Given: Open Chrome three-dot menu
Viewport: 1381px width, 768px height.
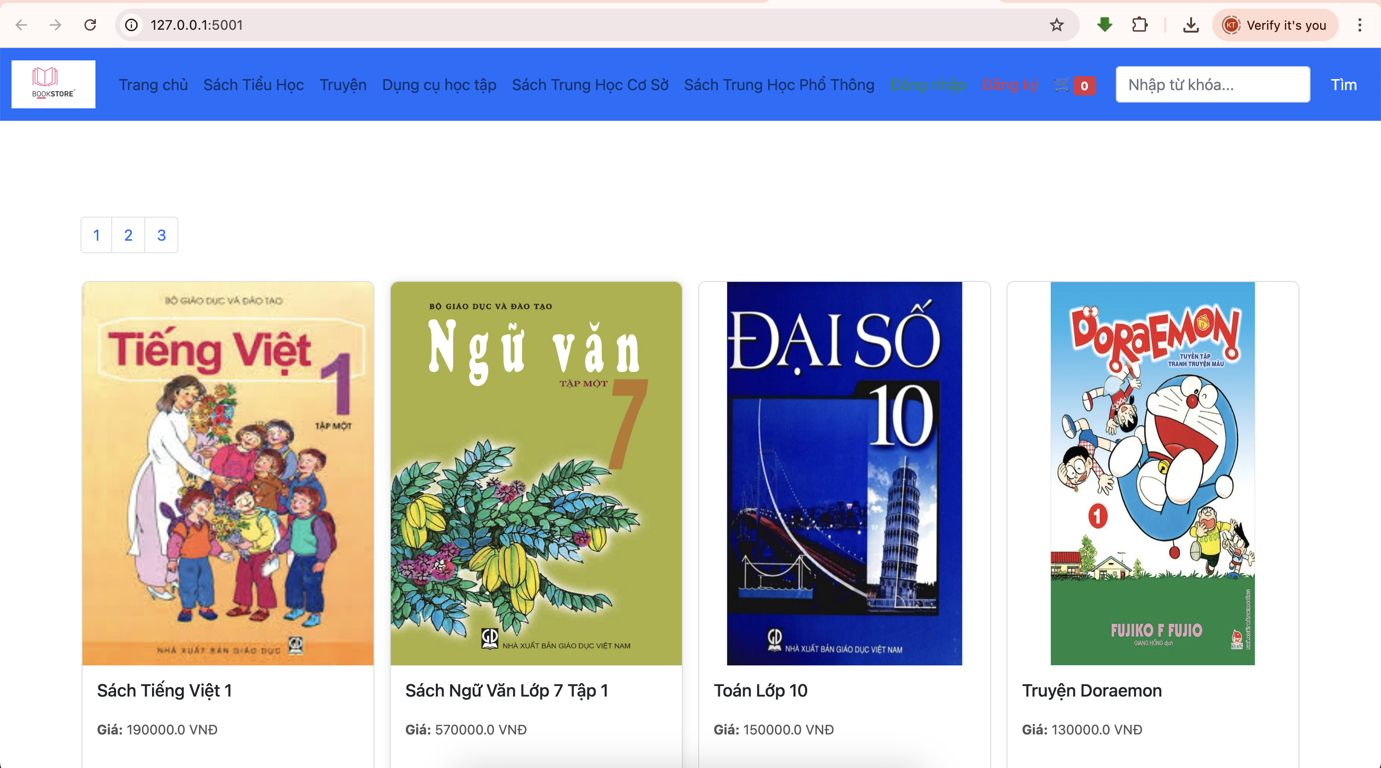Looking at the screenshot, I should (x=1359, y=24).
